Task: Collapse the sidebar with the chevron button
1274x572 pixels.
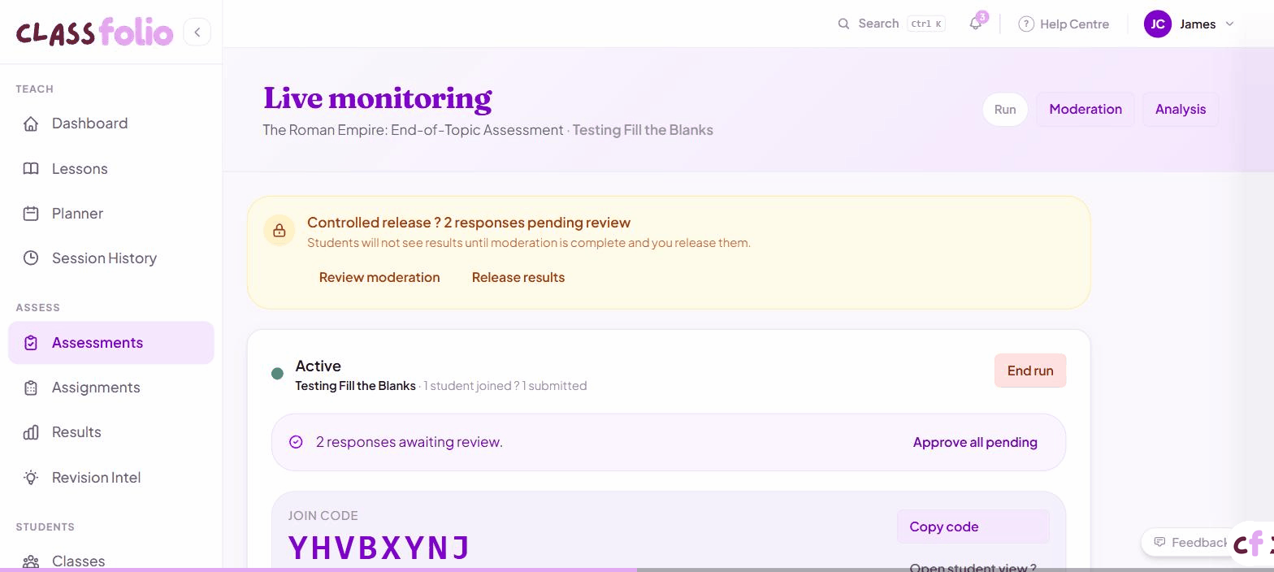Action: pyautogui.click(x=197, y=32)
